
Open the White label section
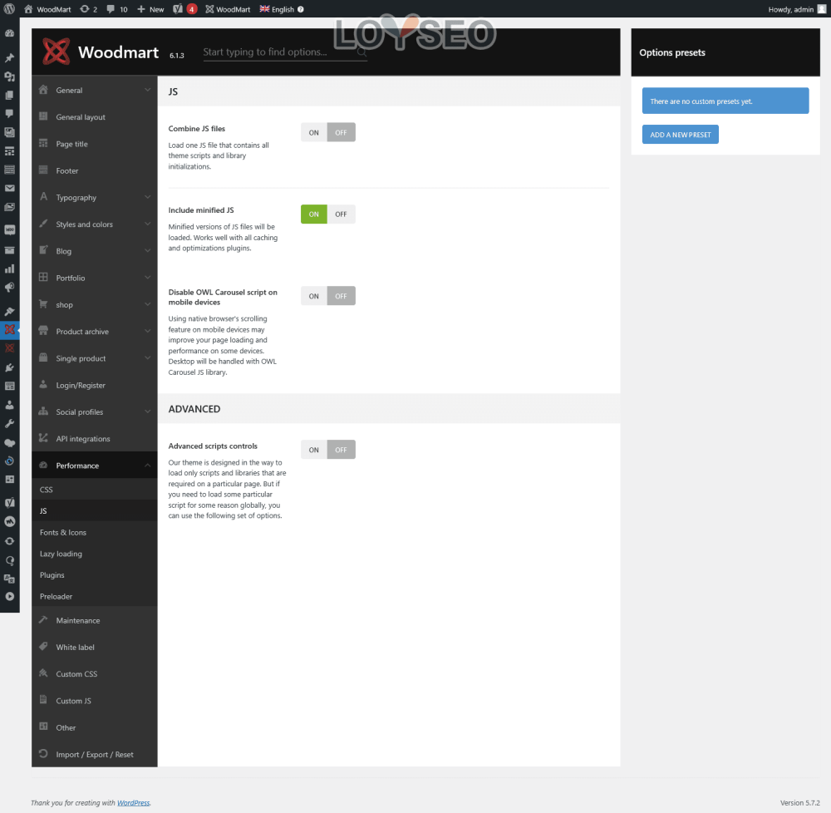click(x=95, y=647)
